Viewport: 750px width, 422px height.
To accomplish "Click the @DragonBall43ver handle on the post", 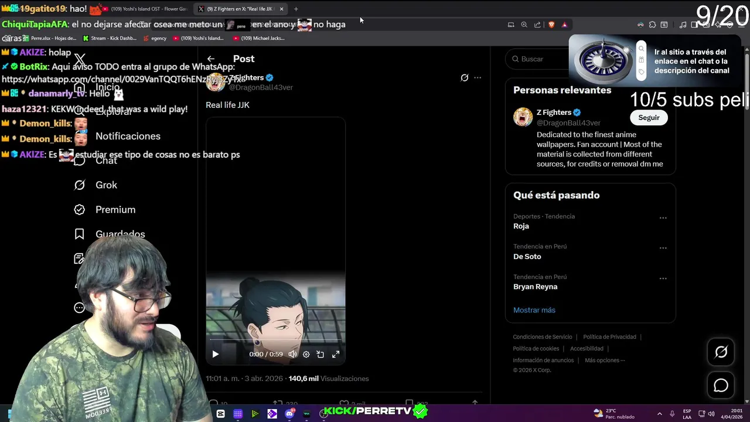I will 261,87.
